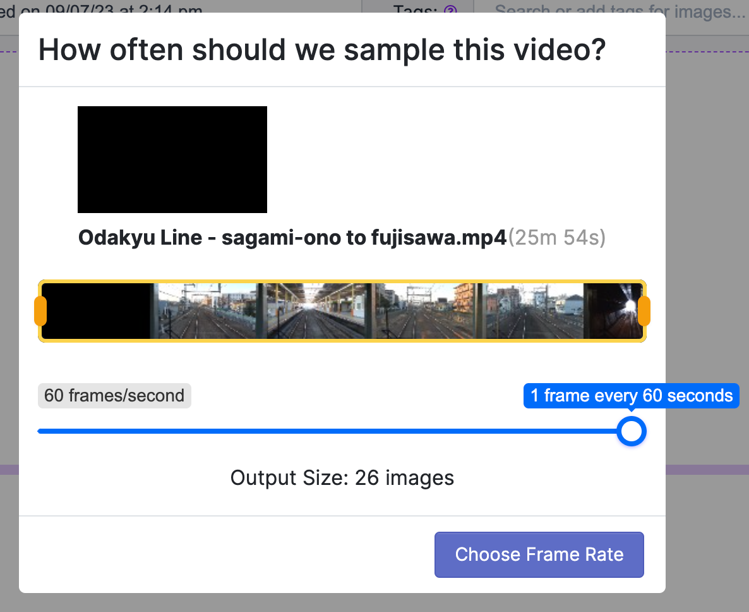Click the purple Tags help question-mark icon
Screen dimensions: 749x612
coord(450,11)
